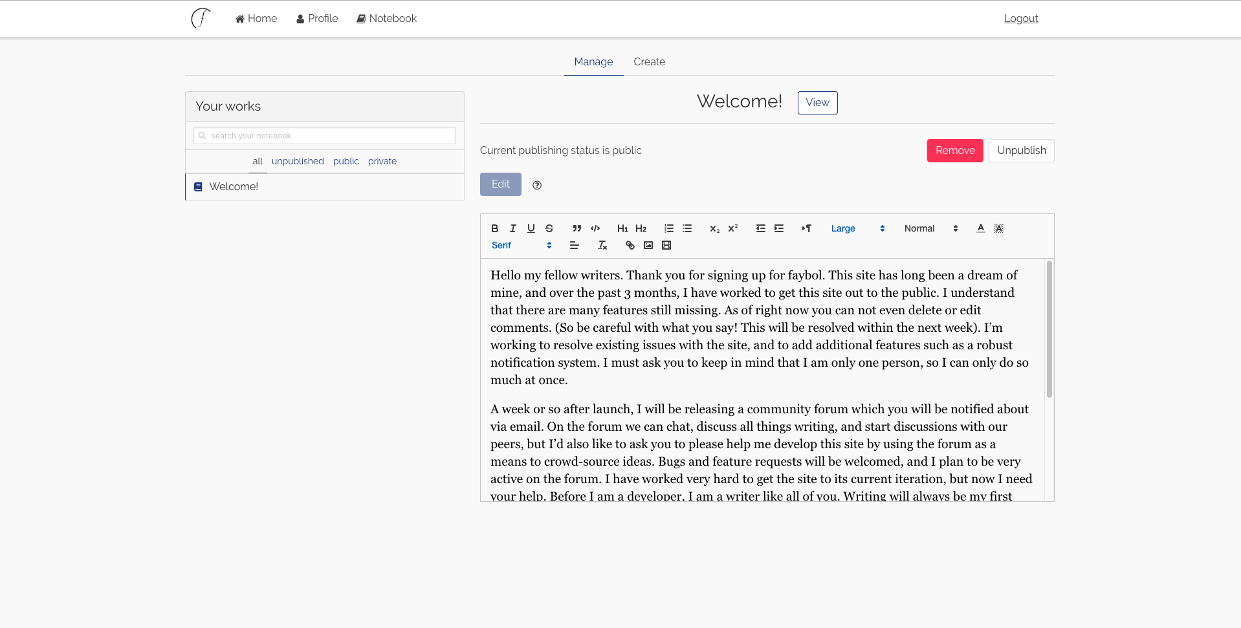This screenshot has width=1241, height=628.
Task: Filter works by unpublished
Action: [x=298, y=161]
